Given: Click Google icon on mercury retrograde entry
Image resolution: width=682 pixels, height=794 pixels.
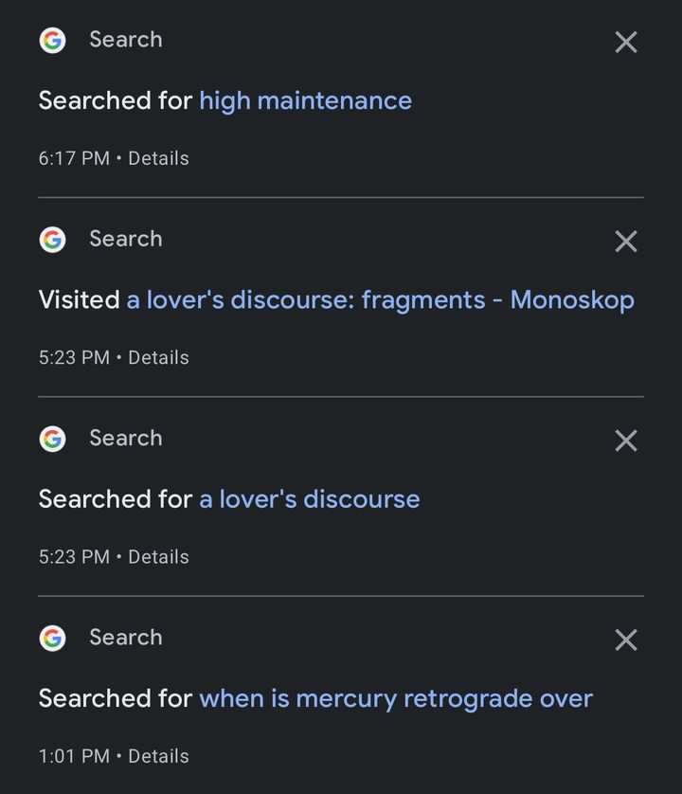Looking at the screenshot, I should [53, 638].
